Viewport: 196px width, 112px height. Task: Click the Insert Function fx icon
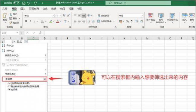40,33
